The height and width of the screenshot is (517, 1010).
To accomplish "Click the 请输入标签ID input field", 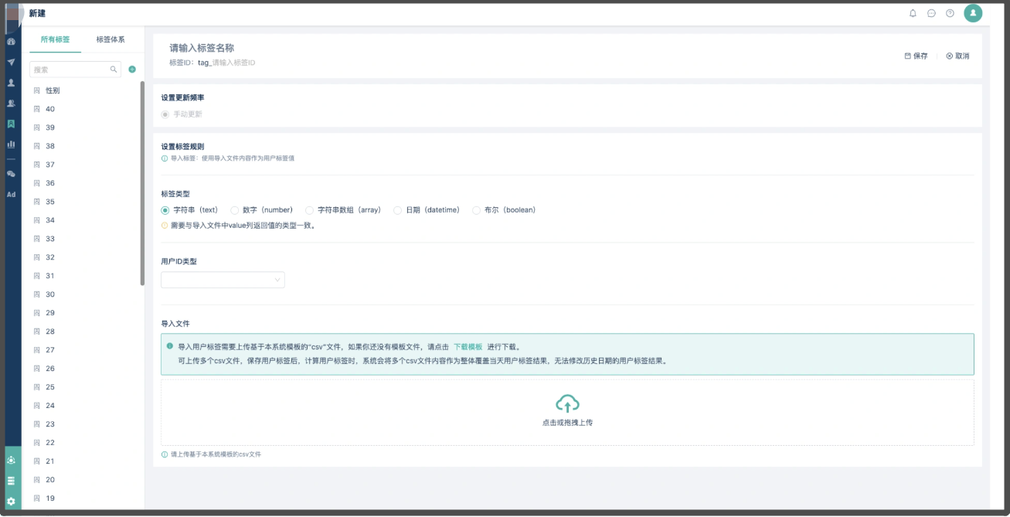I will [233, 63].
